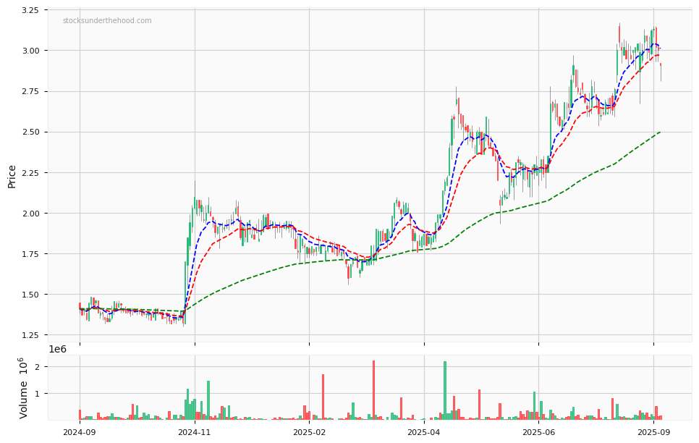Image resolution: width=699 pixels, height=443 pixels.
Task: Click the 3.25 price axis value
Action: [30, 10]
